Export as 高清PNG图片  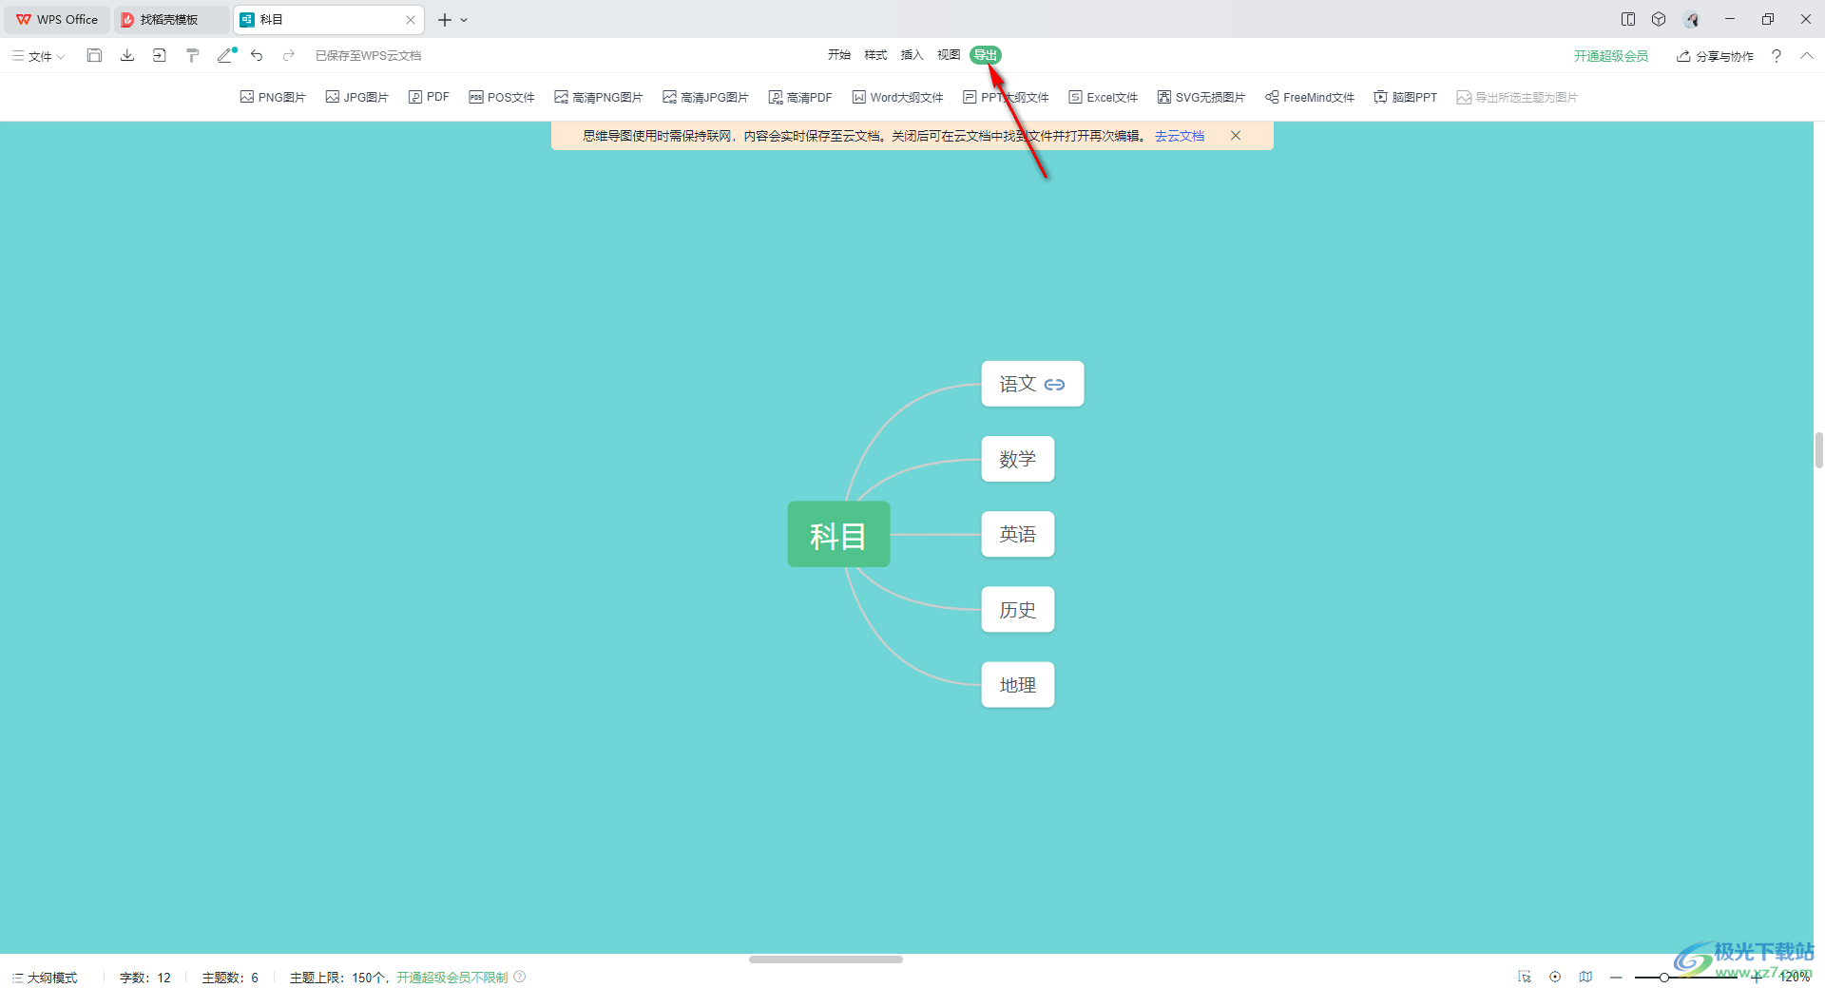(599, 97)
